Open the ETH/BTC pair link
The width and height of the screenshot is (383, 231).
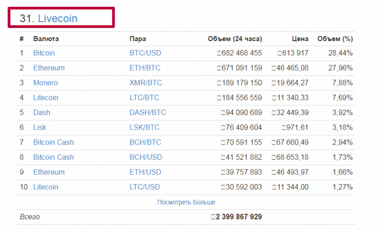click(x=145, y=68)
